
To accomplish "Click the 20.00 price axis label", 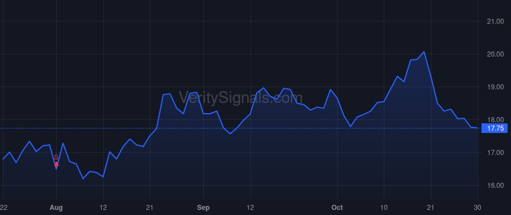I will coord(495,54).
